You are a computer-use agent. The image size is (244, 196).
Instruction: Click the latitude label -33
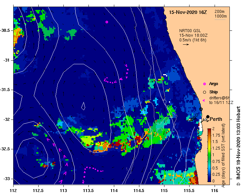pos(7,179)
